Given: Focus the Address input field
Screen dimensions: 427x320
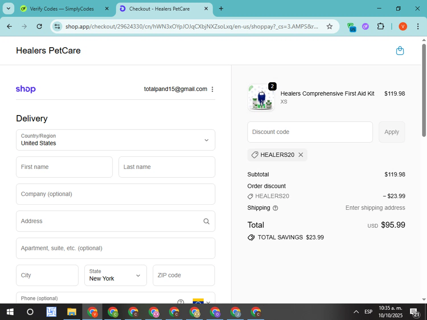Looking at the screenshot, I should point(116,221).
